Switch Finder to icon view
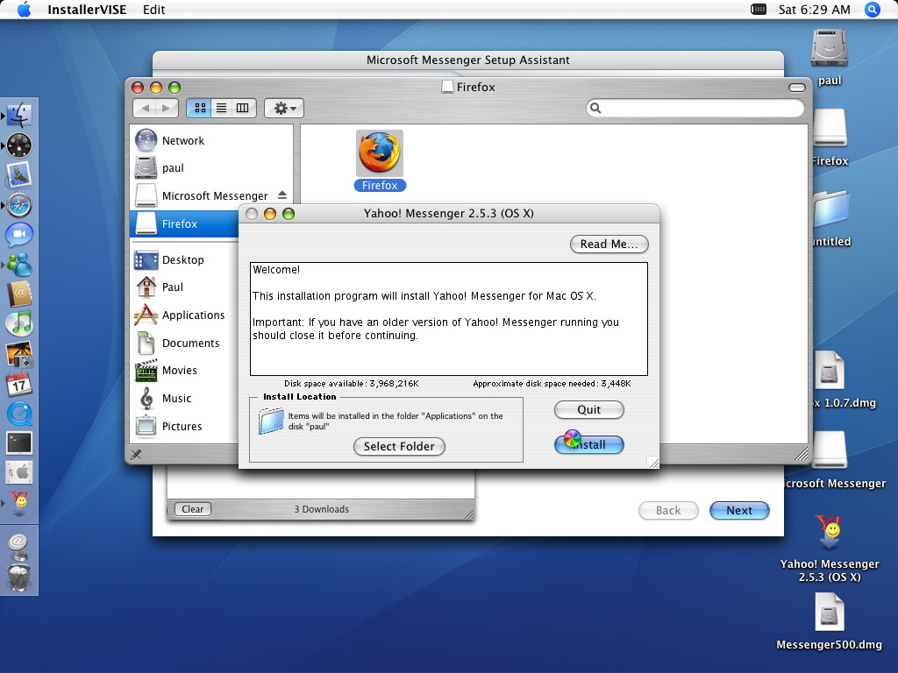The width and height of the screenshot is (898, 673). (200, 108)
